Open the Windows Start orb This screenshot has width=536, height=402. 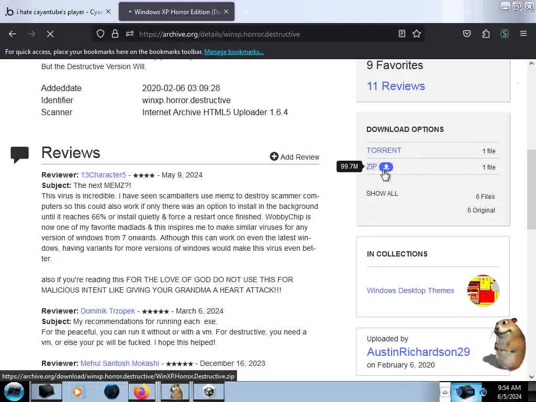14,392
